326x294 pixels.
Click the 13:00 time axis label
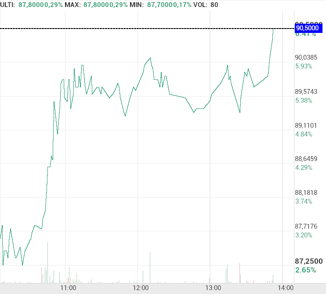click(213, 288)
